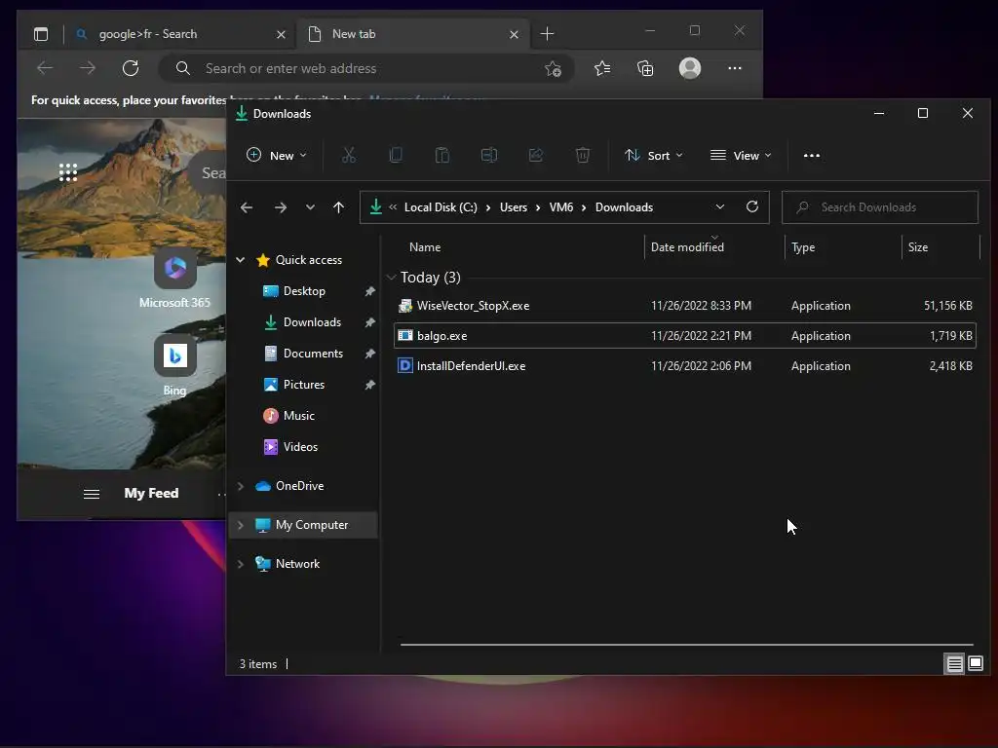This screenshot has height=748, width=998.
Task: Select Desktop in Quick access
Action: coord(304,291)
